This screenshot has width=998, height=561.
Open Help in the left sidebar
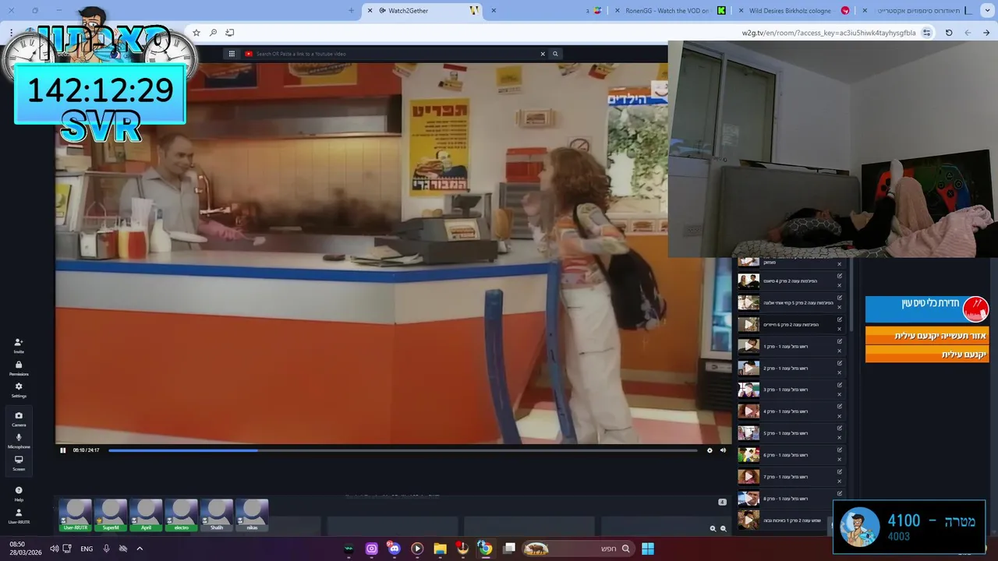19,494
